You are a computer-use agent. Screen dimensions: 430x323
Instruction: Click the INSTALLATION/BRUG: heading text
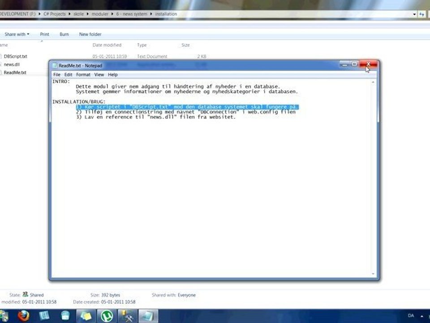(x=79, y=102)
